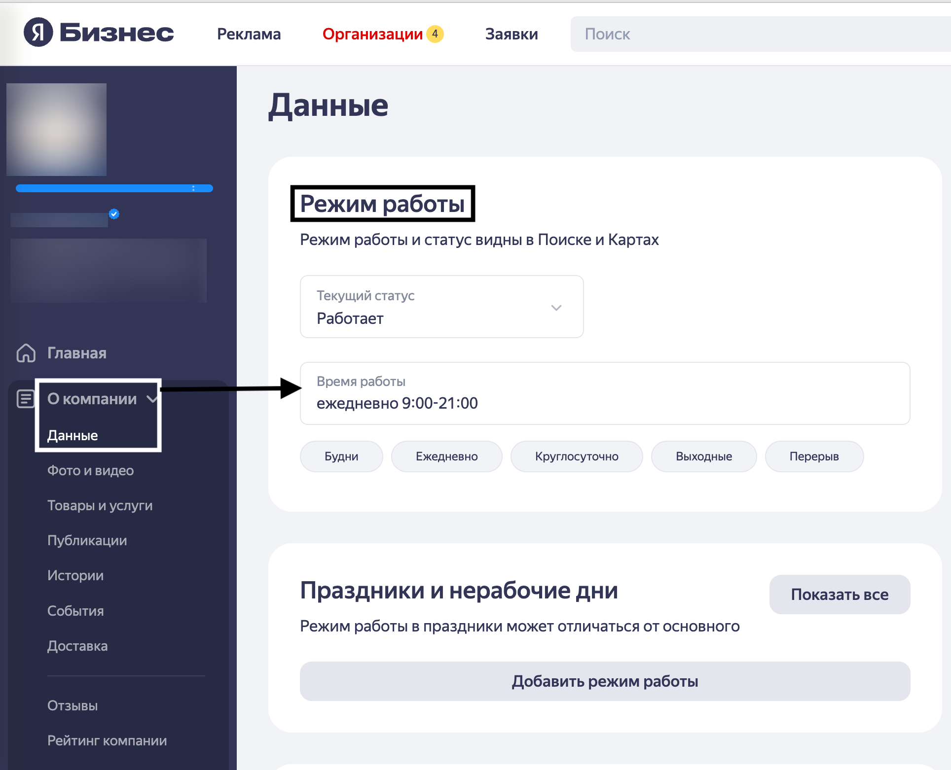The height and width of the screenshot is (770, 951).
Task: Click the Данные page heading
Action: tap(328, 105)
